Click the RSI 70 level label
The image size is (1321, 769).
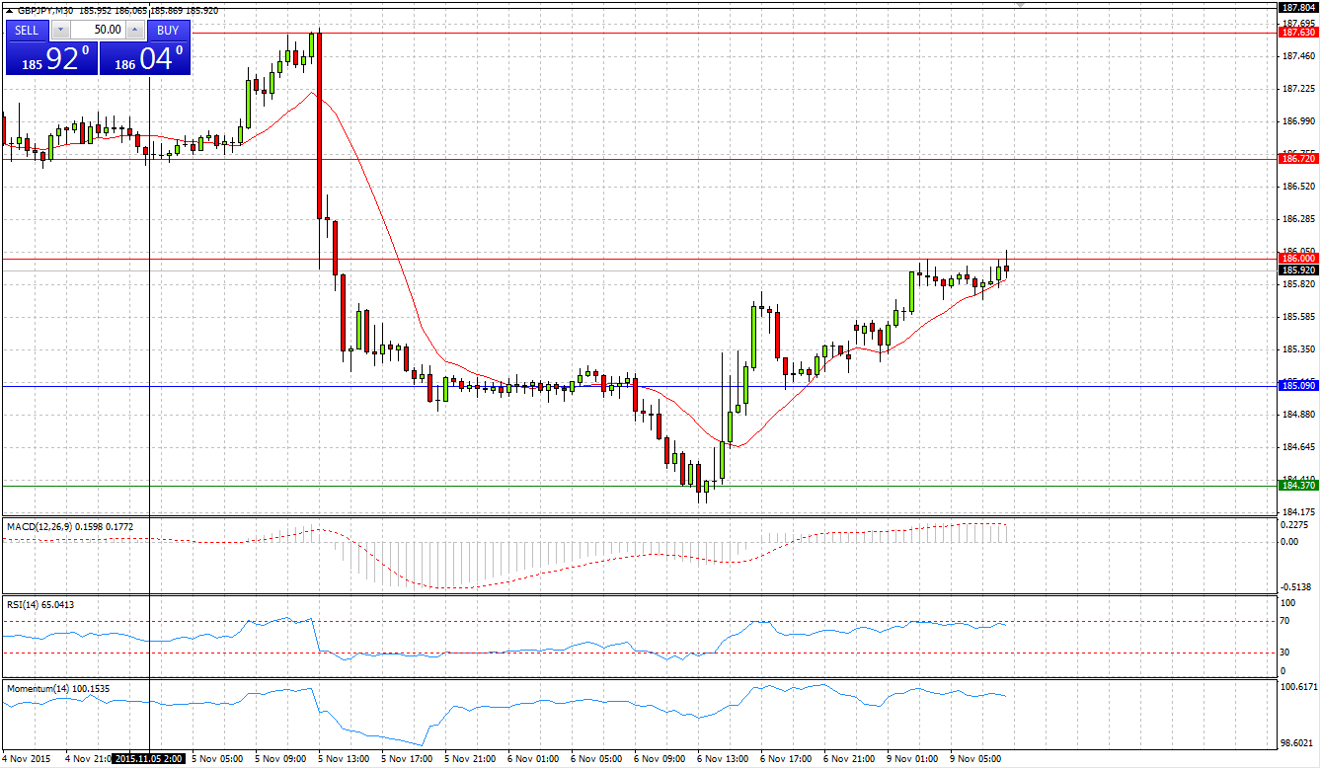(x=1285, y=621)
